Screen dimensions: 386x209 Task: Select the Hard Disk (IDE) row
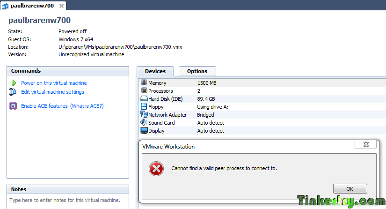click(x=262, y=99)
